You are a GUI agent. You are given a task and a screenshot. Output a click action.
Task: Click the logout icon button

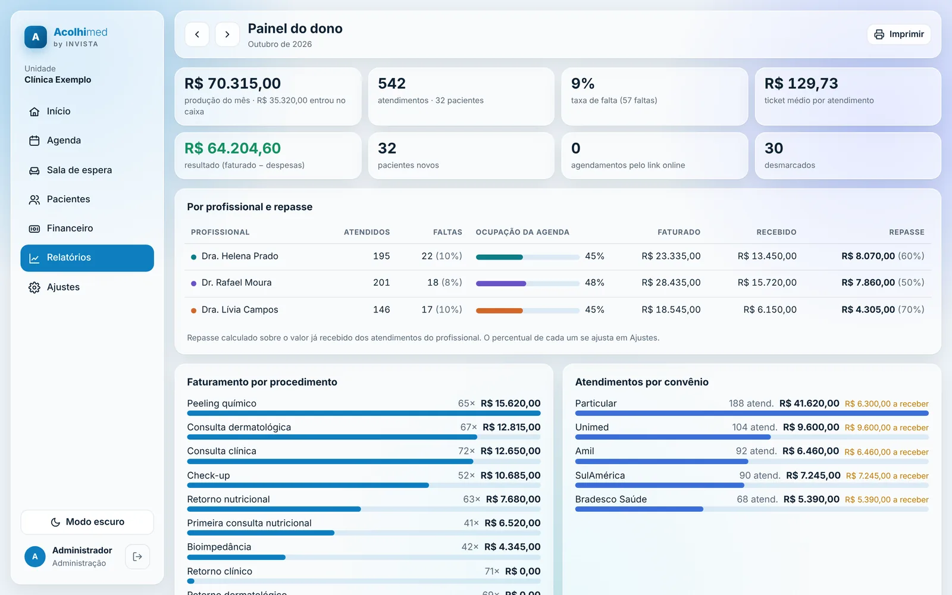[137, 557]
